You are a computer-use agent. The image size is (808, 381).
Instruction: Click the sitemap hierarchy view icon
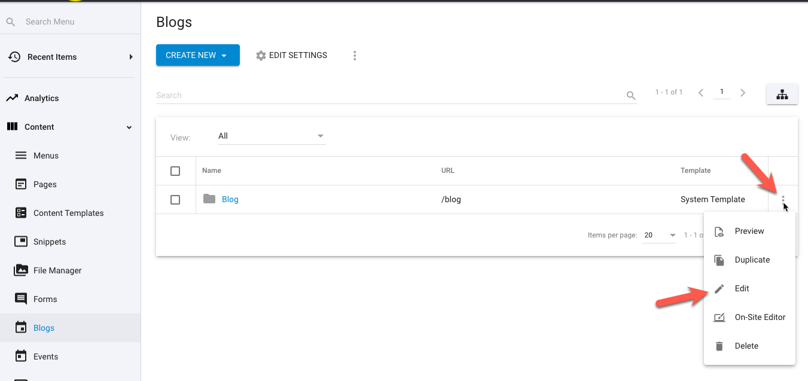point(782,95)
